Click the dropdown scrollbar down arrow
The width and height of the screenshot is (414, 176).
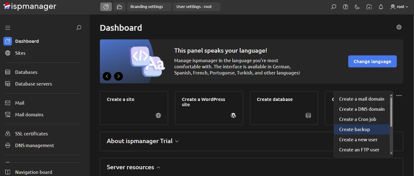pyautogui.click(x=391, y=153)
